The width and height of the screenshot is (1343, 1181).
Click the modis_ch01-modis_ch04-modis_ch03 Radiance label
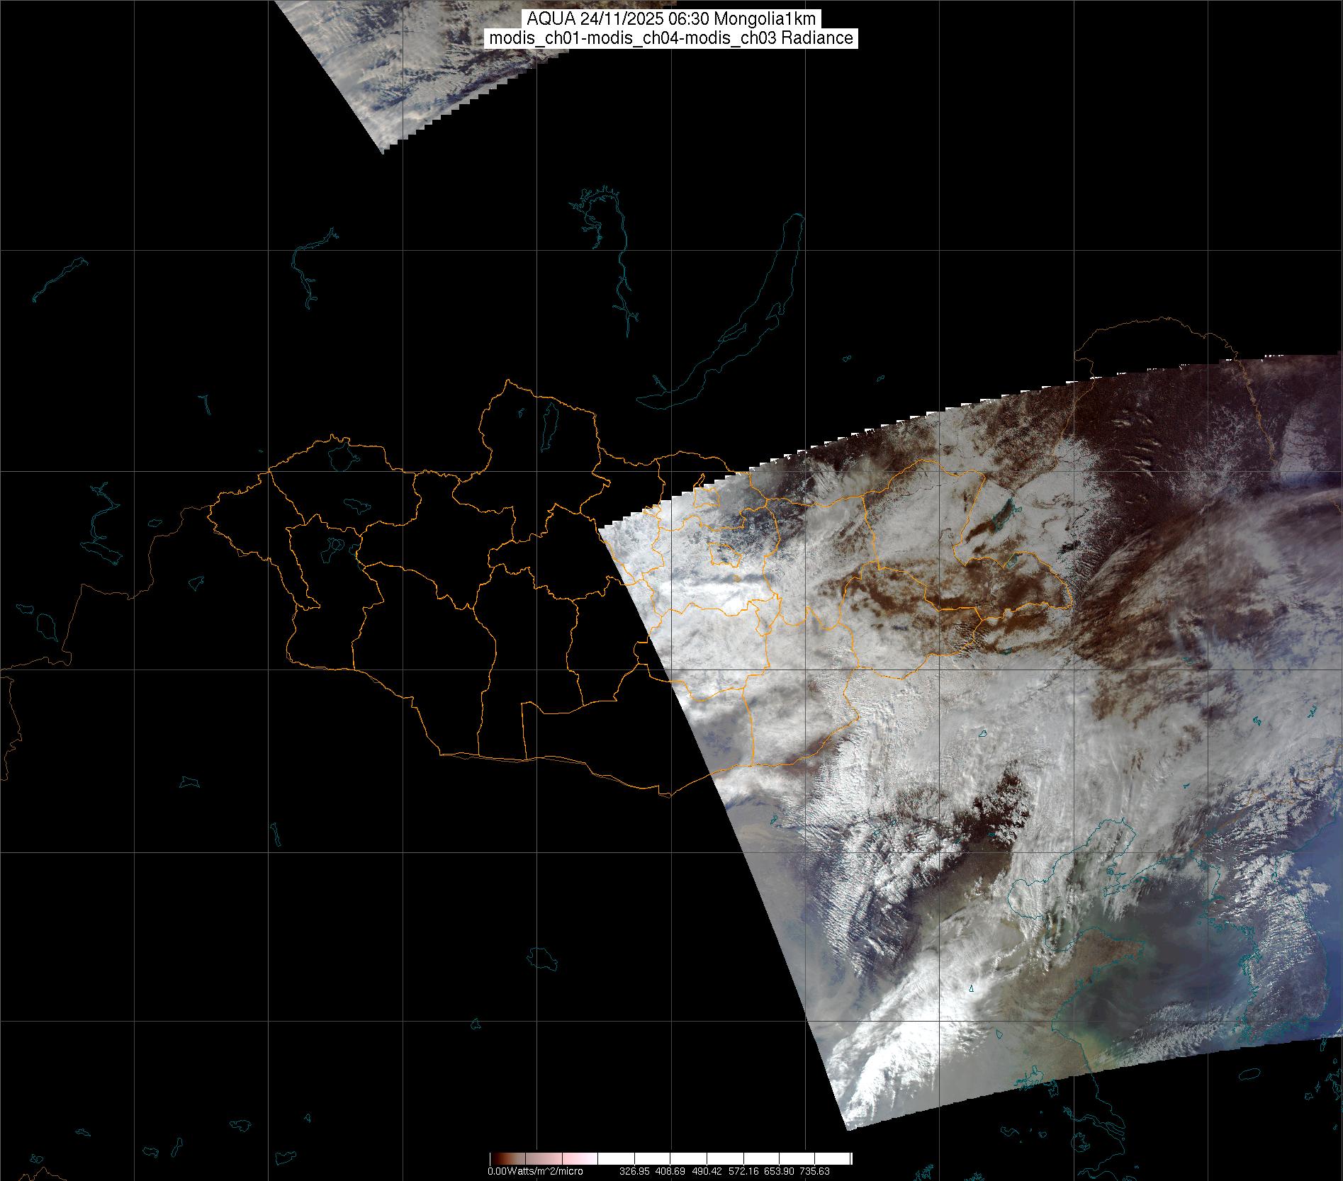coord(671,38)
